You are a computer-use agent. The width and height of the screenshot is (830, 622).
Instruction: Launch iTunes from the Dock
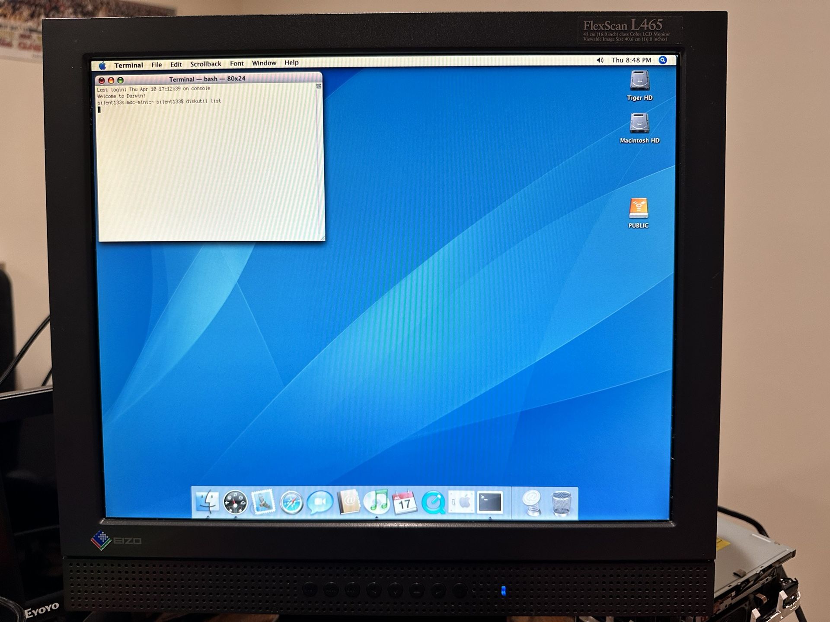[377, 502]
